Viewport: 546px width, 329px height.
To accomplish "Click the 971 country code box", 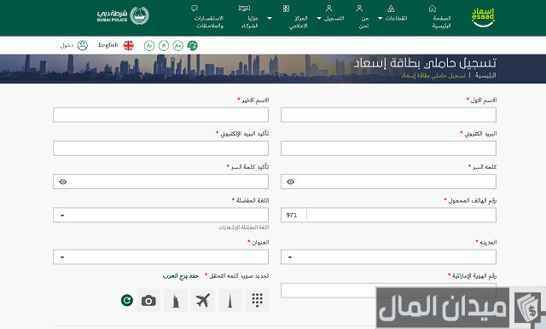I will [x=293, y=215].
